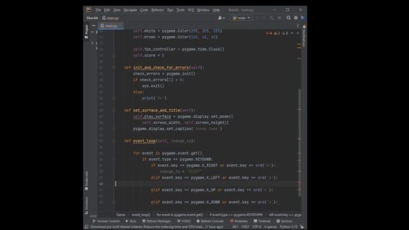409x230 pixels.
Task: Click the Python 3.10 interpreter selector
Action: click(x=288, y=227)
